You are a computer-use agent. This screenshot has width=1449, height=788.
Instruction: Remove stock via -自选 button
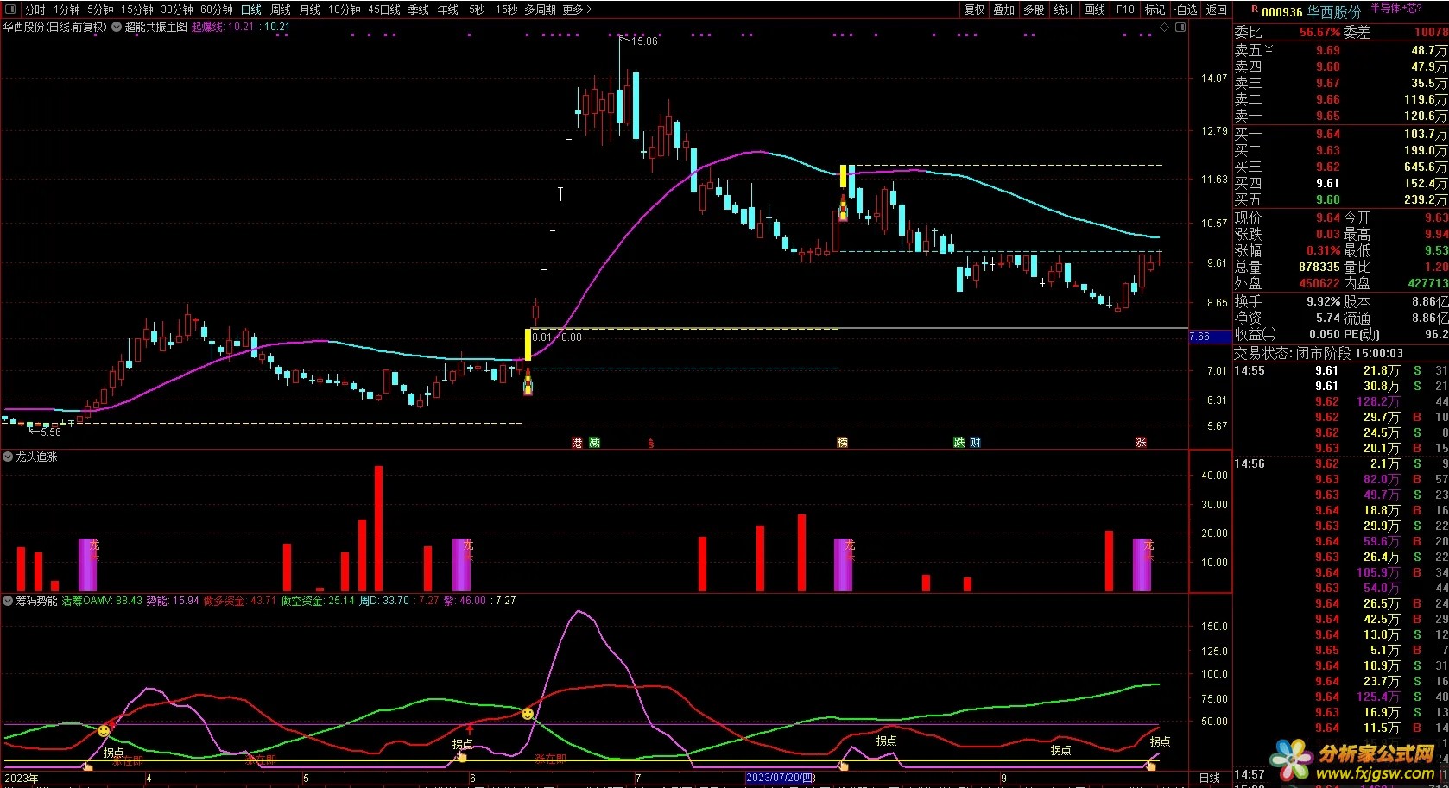coord(1186,9)
